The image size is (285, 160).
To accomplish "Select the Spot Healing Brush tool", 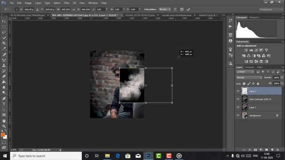I will point(4,54).
